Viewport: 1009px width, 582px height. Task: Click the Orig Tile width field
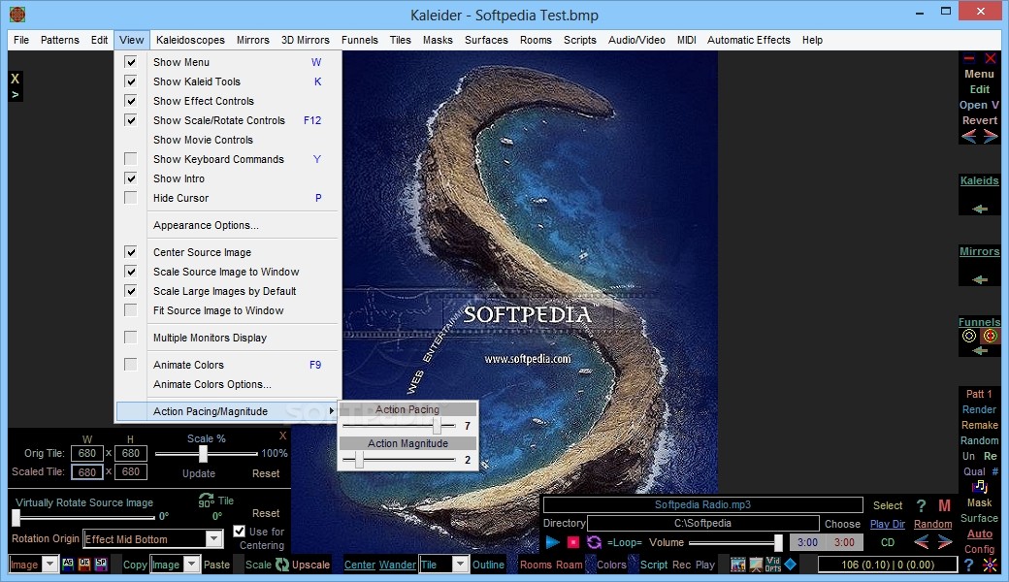[x=87, y=453]
